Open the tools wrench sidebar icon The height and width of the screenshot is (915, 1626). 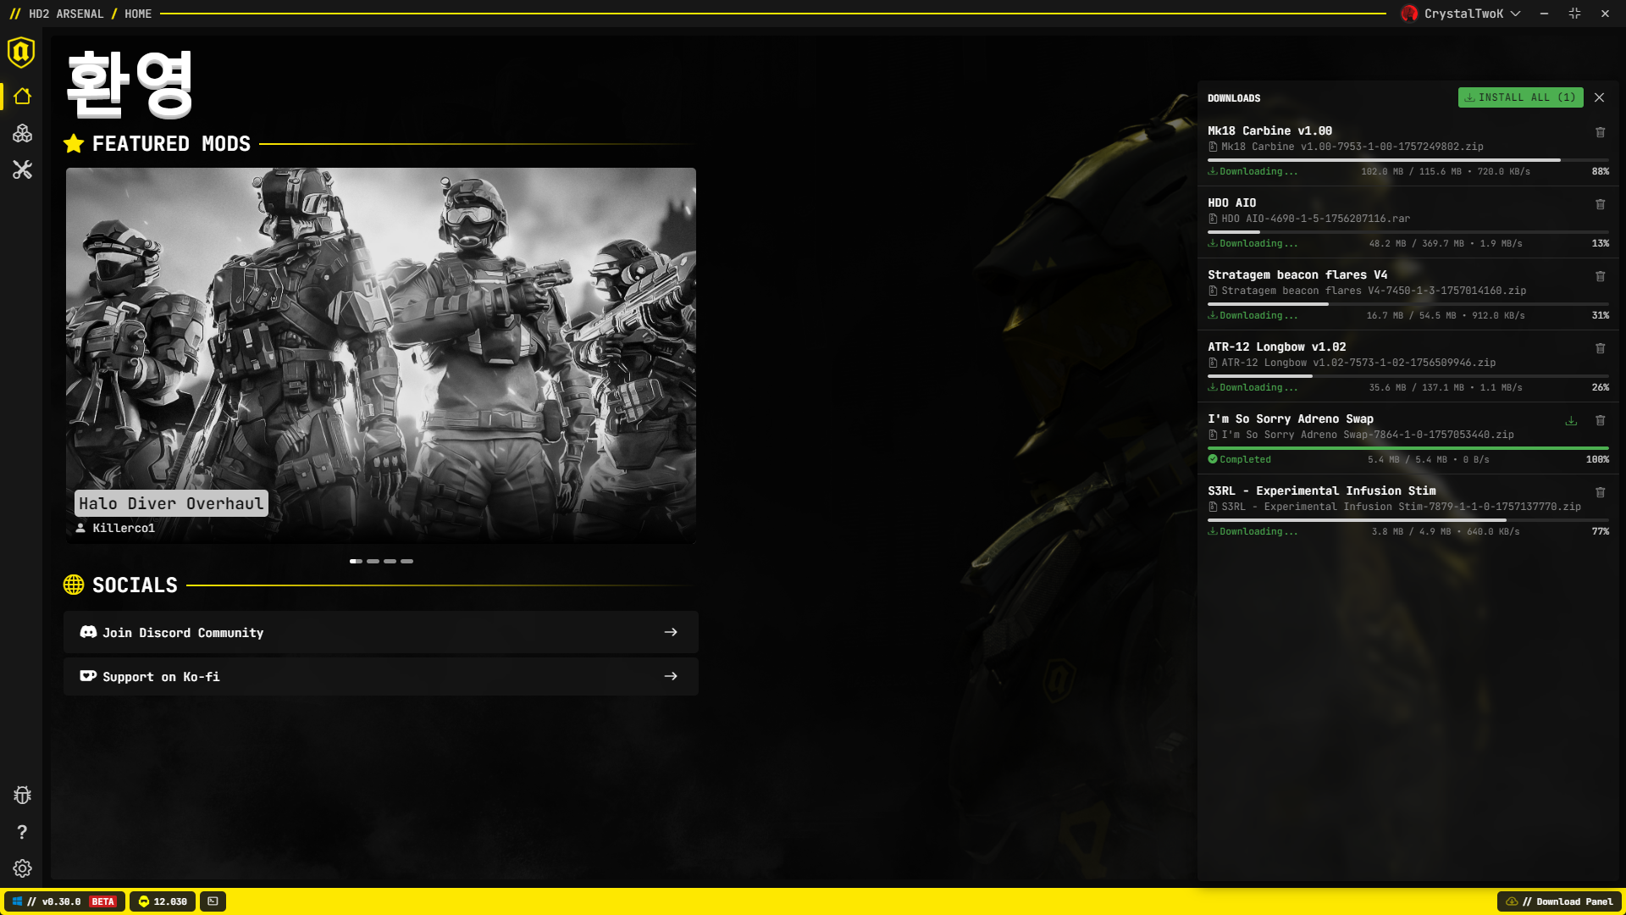22,170
